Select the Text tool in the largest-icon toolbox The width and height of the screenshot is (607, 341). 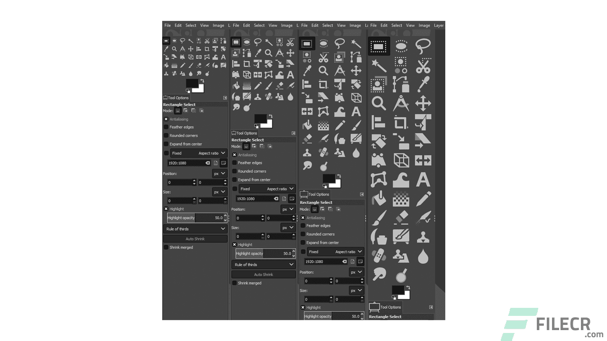click(423, 180)
